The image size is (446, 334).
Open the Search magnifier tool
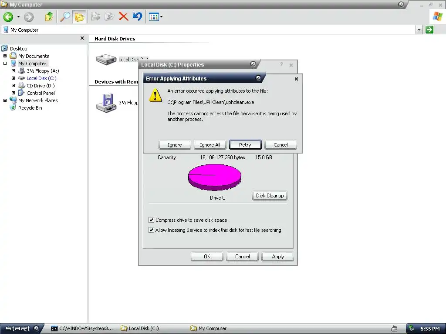65,17
